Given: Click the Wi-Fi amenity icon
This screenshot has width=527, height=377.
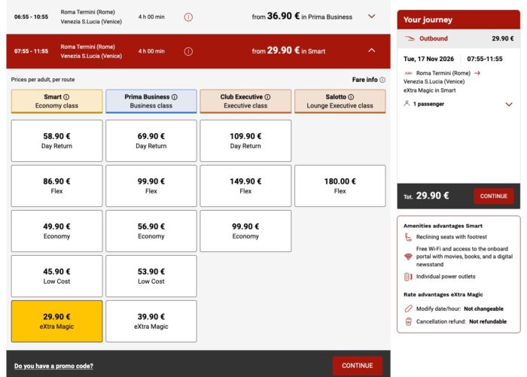Looking at the screenshot, I should point(408,257).
